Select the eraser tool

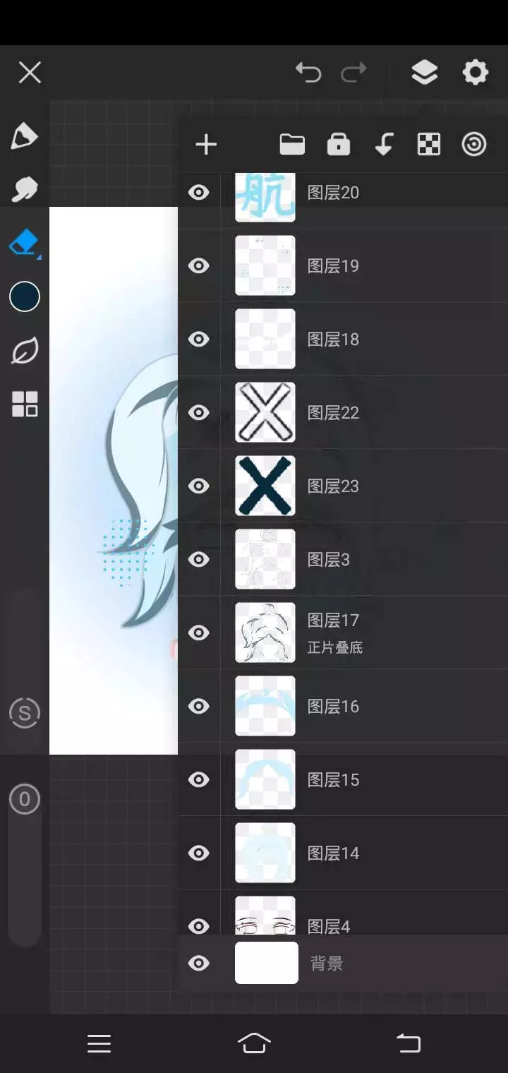tap(24, 243)
